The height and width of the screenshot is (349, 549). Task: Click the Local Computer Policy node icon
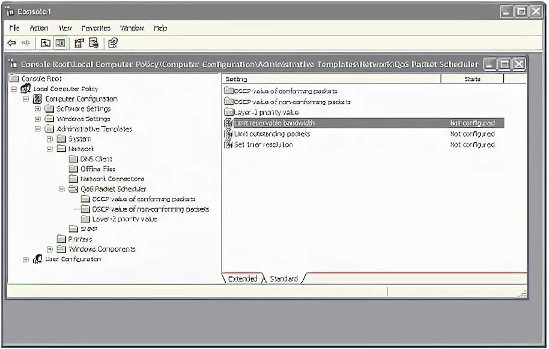(x=26, y=89)
